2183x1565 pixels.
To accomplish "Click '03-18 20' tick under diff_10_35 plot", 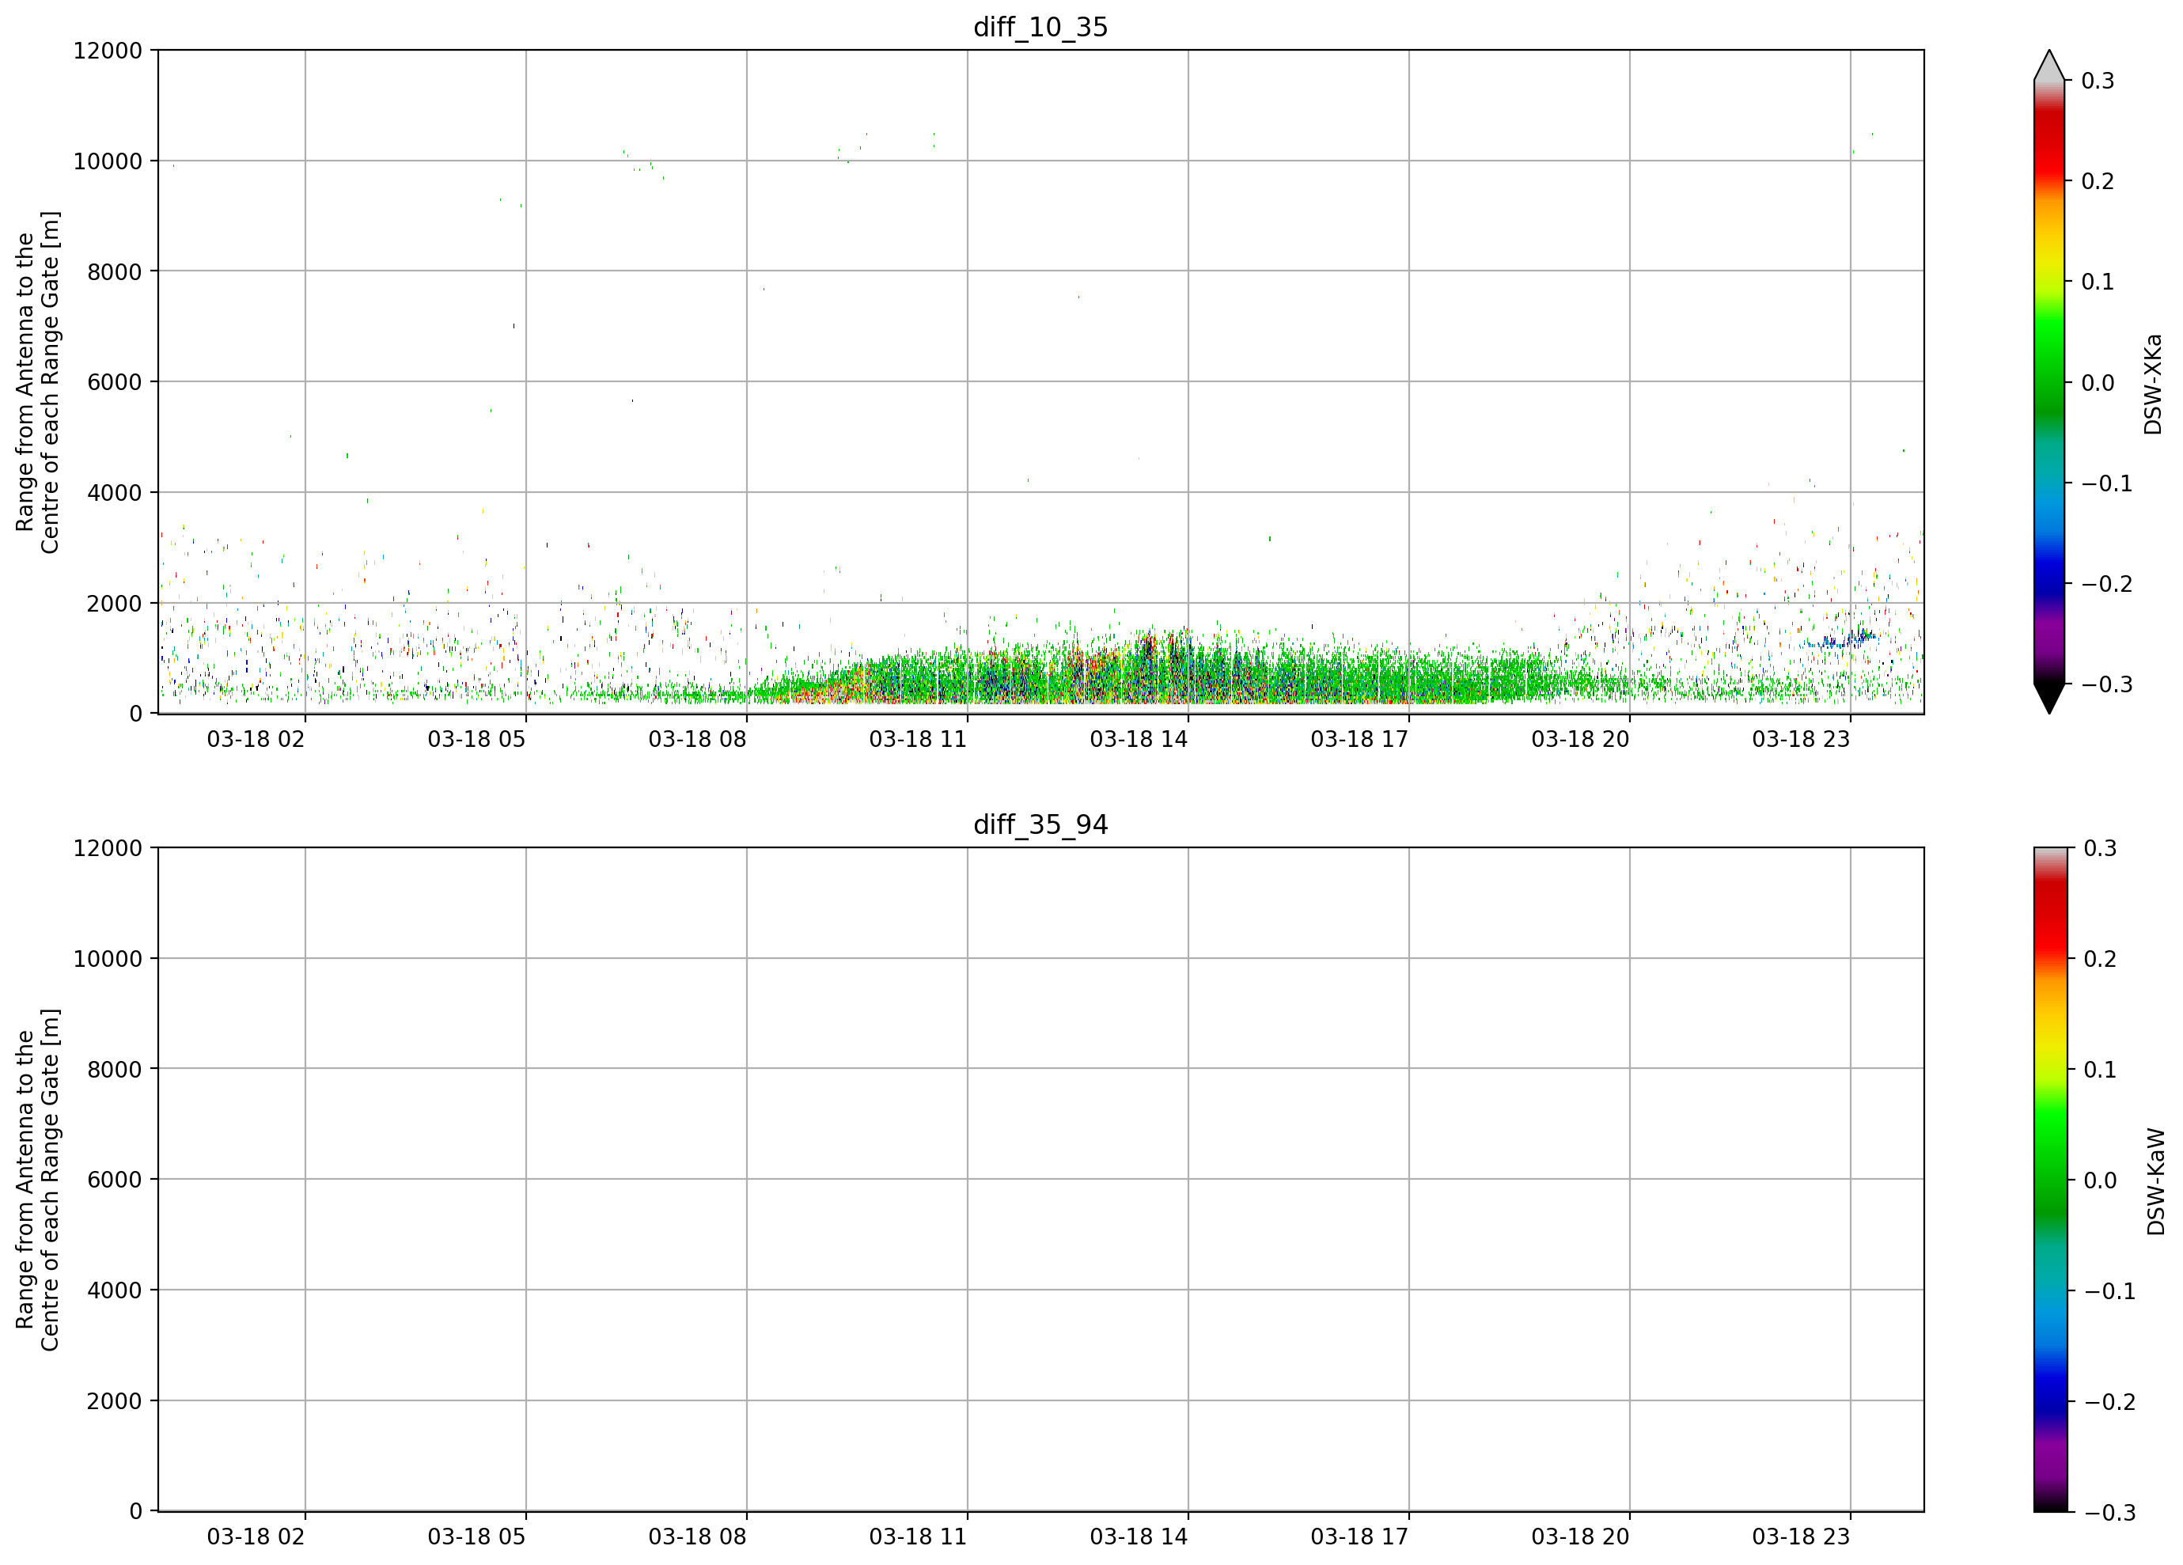I will point(1580,739).
